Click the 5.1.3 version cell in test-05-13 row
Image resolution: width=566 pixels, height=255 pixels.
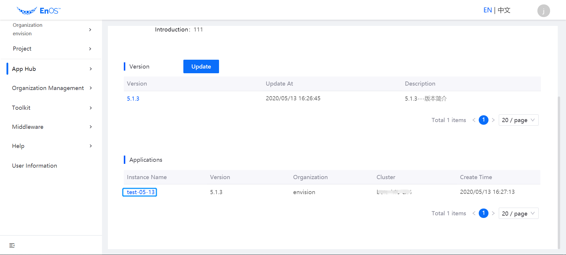[x=216, y=192]
